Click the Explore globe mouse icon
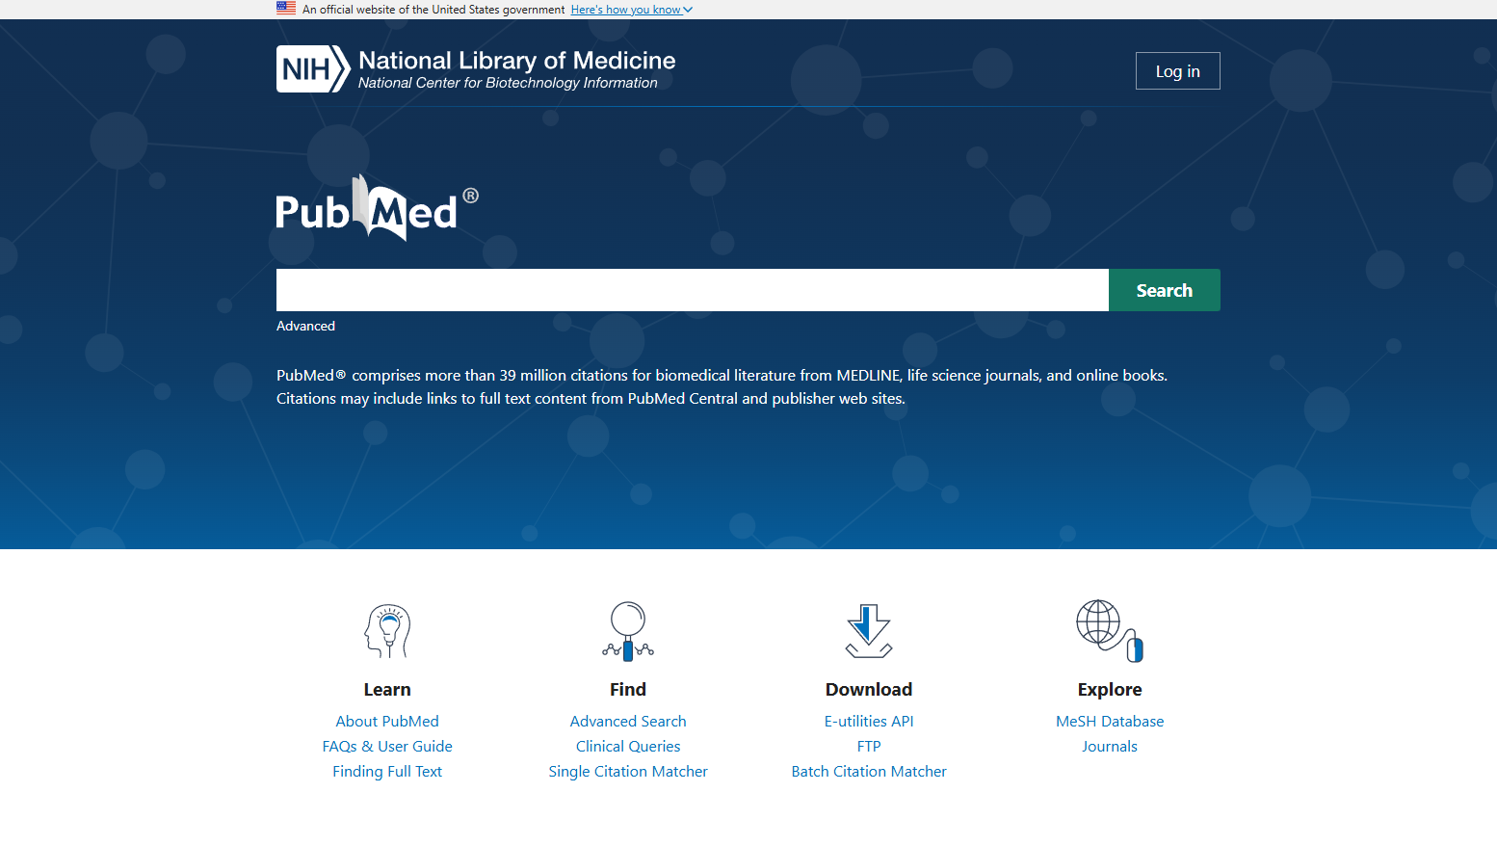This screenshot has height=845, width=1497. click(1110, 631)
